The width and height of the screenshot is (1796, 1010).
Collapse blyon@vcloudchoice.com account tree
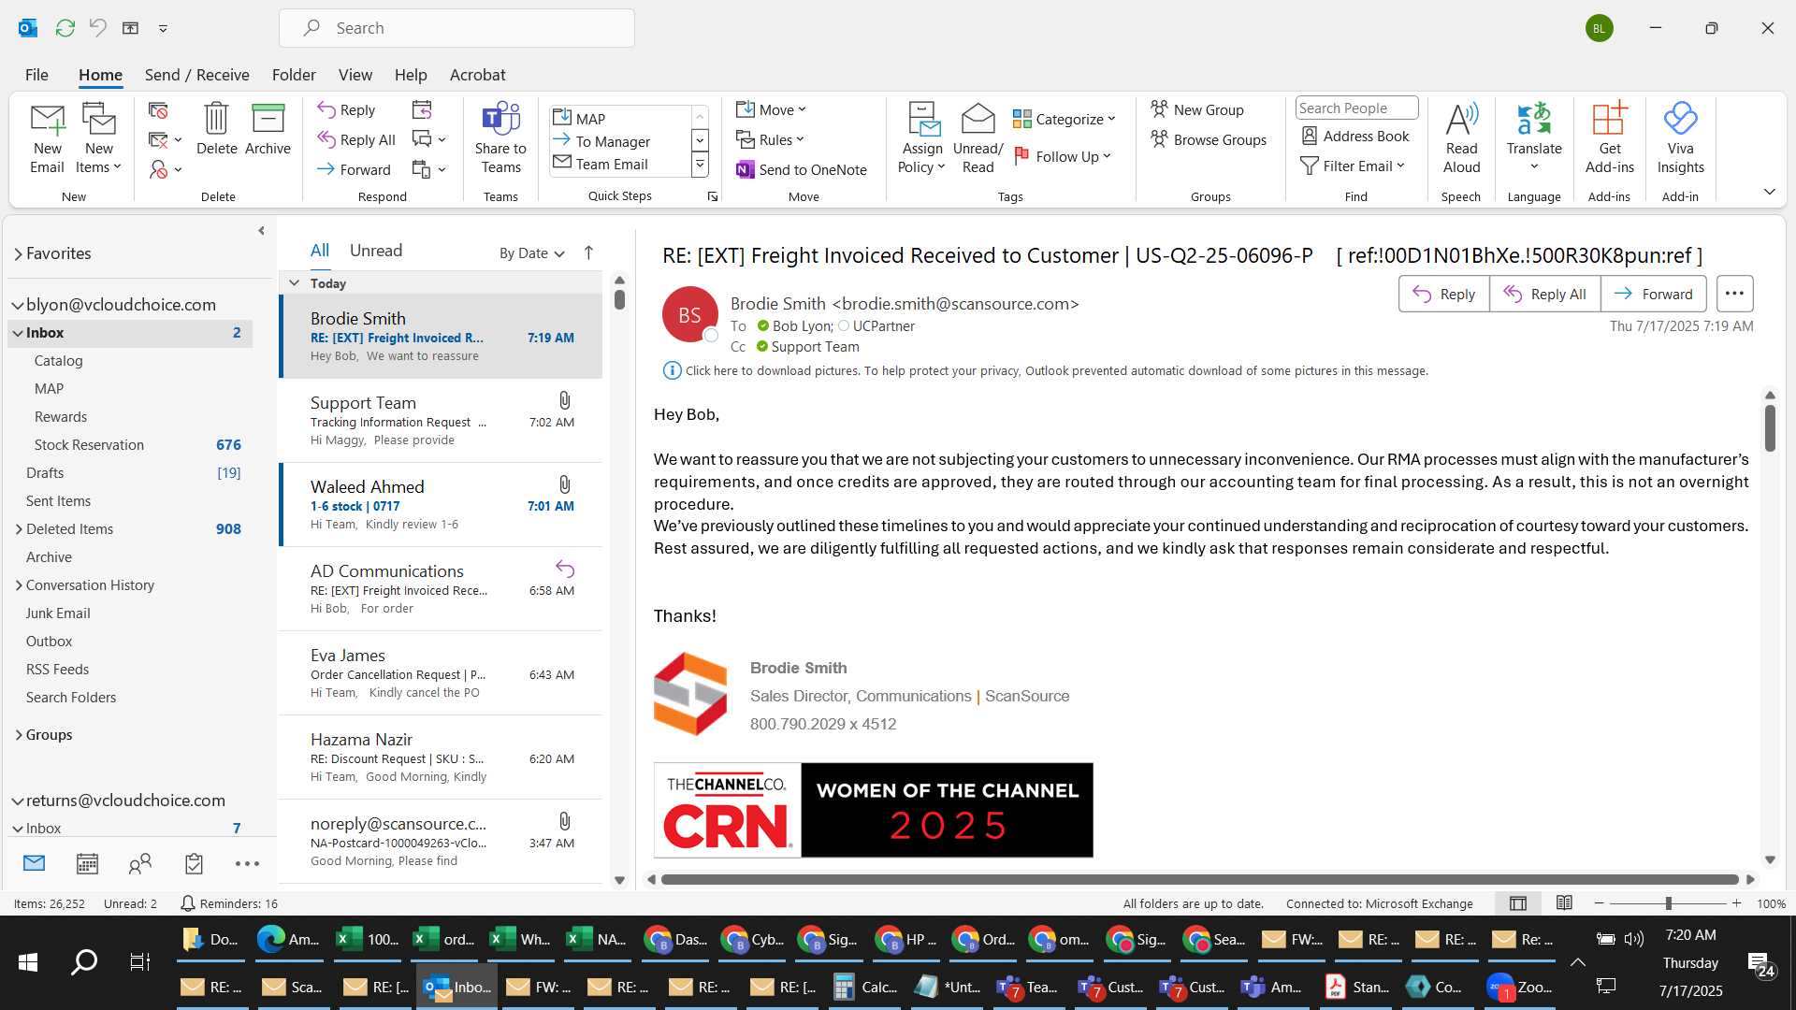pos(18,305)
